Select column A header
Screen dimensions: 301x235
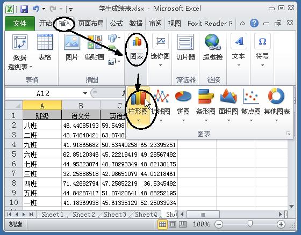coord(42,105)
